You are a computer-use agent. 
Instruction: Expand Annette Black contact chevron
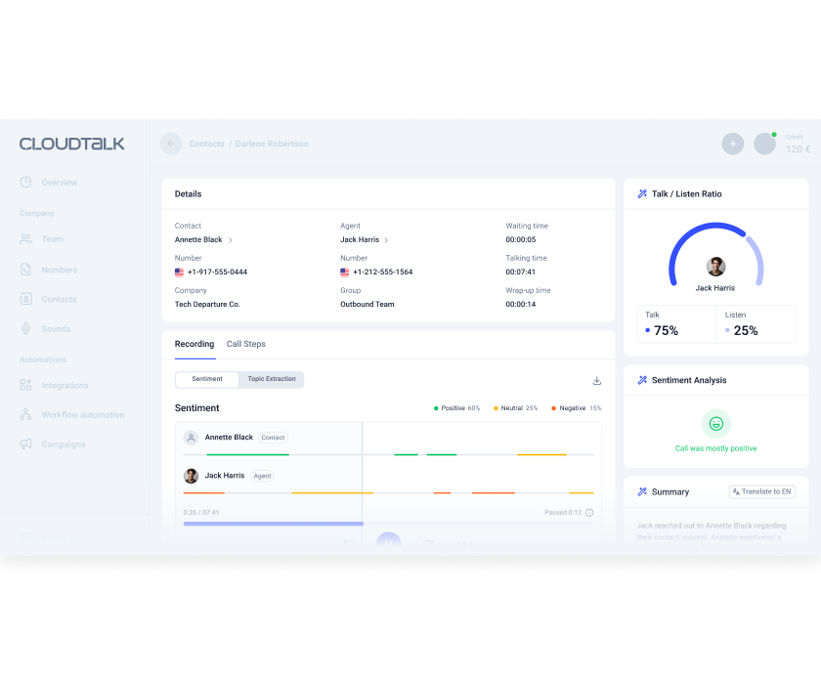coord(231,240)
